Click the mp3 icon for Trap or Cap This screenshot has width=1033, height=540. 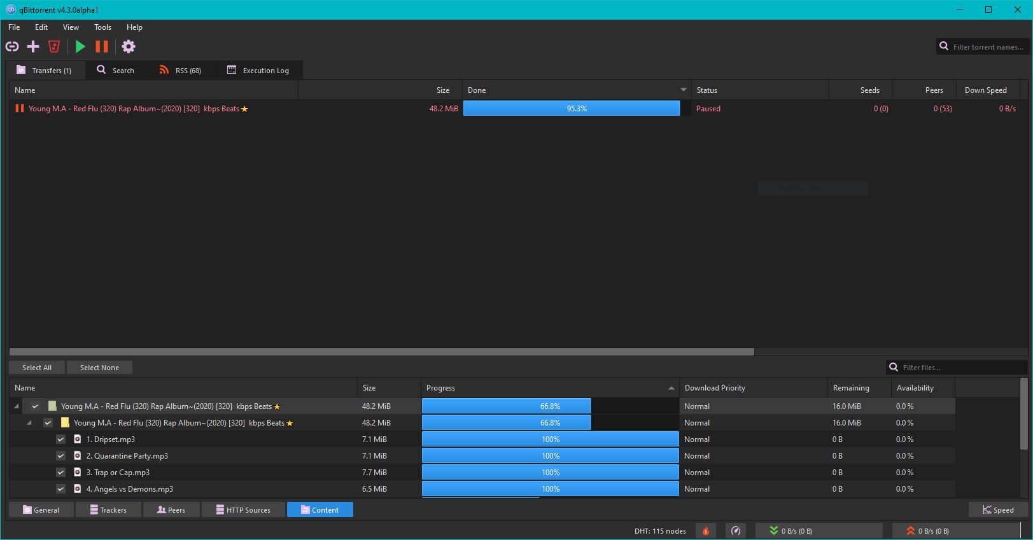(78, 472)
